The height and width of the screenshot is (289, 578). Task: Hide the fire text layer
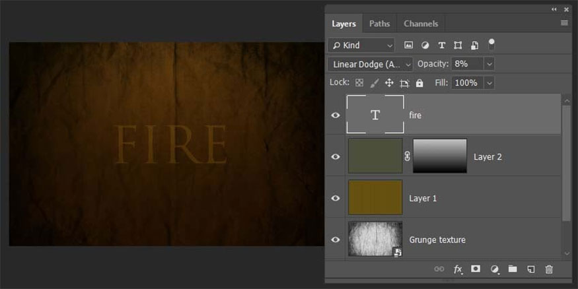click(x=336, y=115)
